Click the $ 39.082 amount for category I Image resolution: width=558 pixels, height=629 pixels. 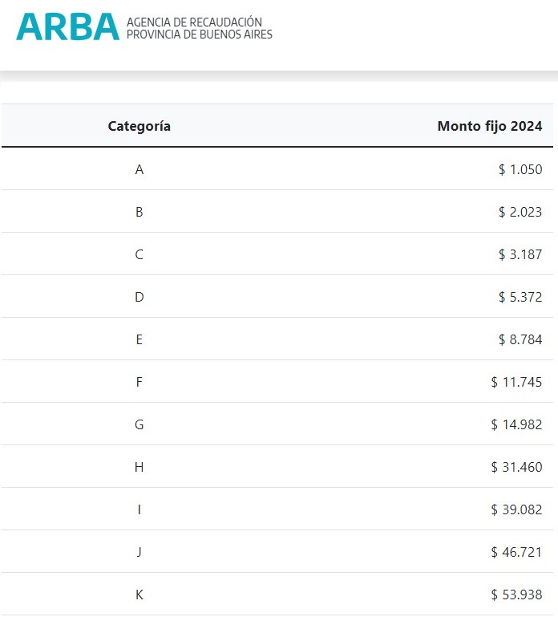tap(516, 509)
